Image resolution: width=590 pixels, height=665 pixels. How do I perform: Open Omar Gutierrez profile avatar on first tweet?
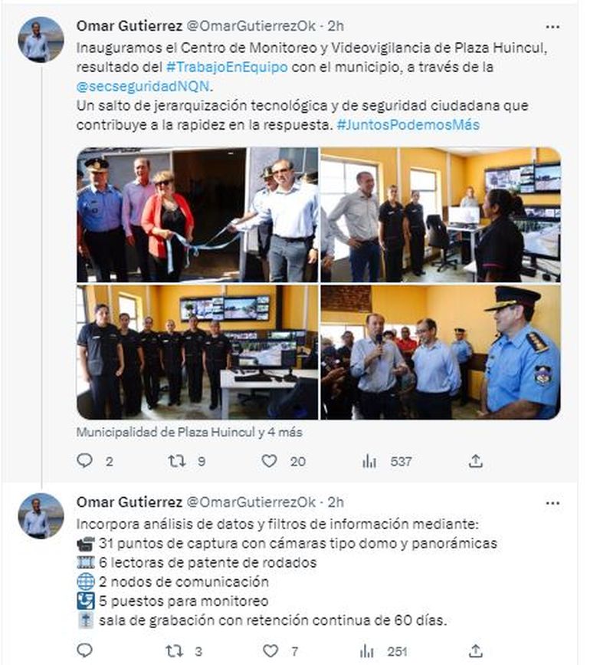[41, 39]
